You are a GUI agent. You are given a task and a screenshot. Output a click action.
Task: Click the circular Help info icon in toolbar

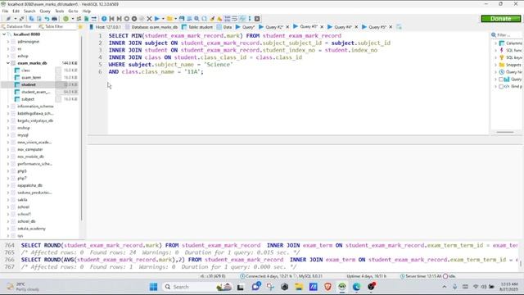pyautogui.click(x=104, y=19)
